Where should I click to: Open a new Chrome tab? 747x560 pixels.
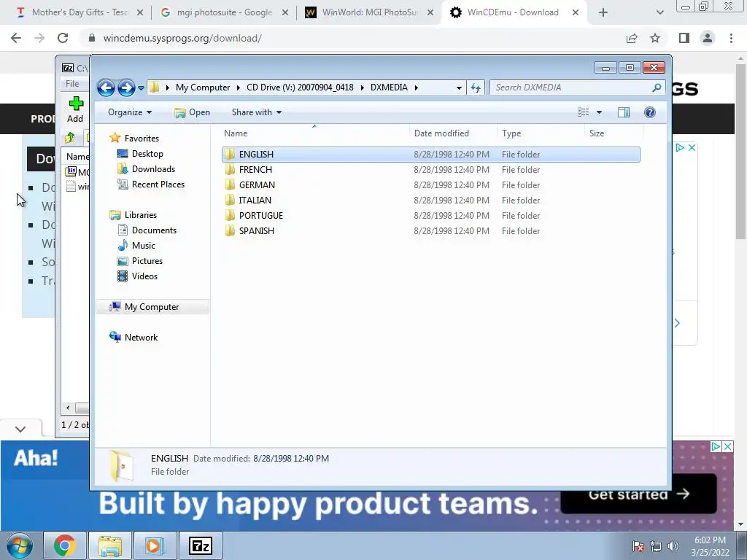pos(603,13)
